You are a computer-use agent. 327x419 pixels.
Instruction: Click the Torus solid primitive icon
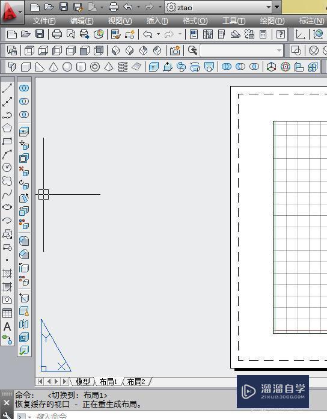coord(95,67)
